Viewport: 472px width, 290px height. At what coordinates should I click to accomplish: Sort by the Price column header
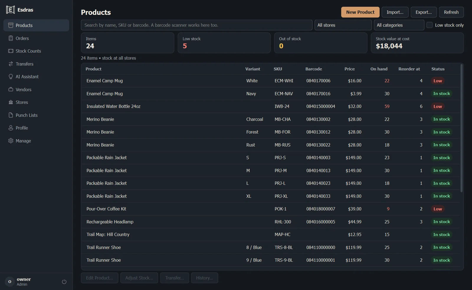350,69
